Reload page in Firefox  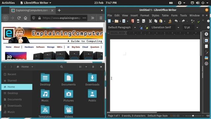(19, 18)
